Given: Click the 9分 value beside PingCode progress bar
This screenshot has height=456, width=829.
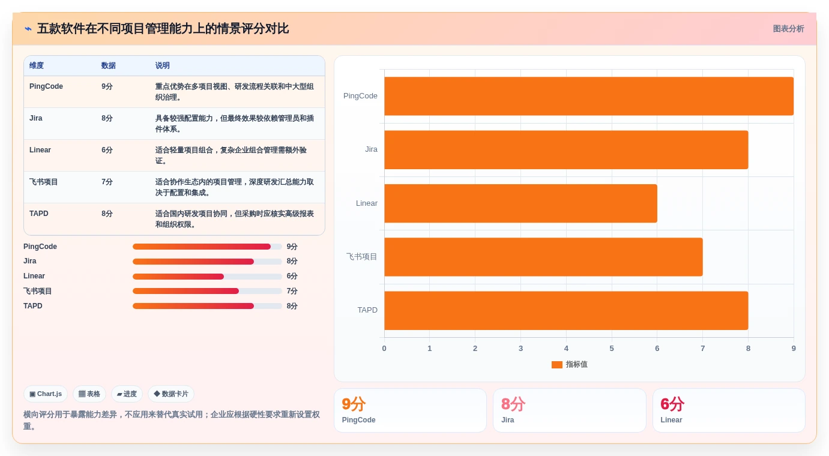Looking at the screenshot, I should [x=292, y=247].
